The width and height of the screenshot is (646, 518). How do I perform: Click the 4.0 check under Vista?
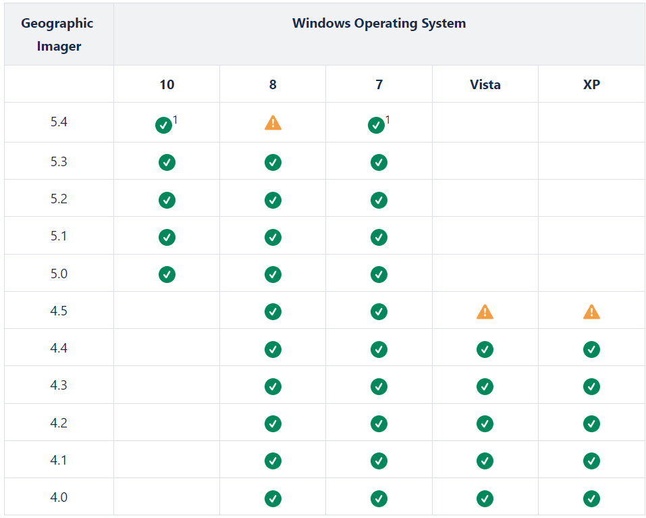[x=485, y=498]
